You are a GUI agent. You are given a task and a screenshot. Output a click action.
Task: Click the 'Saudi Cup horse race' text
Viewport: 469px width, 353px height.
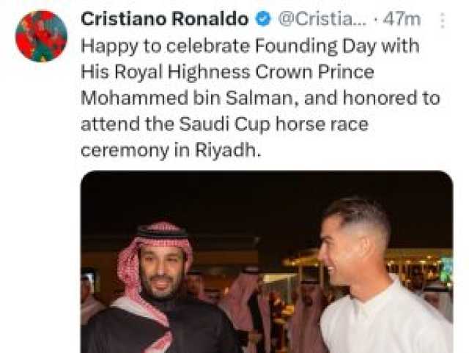click(x=273, y=124)
